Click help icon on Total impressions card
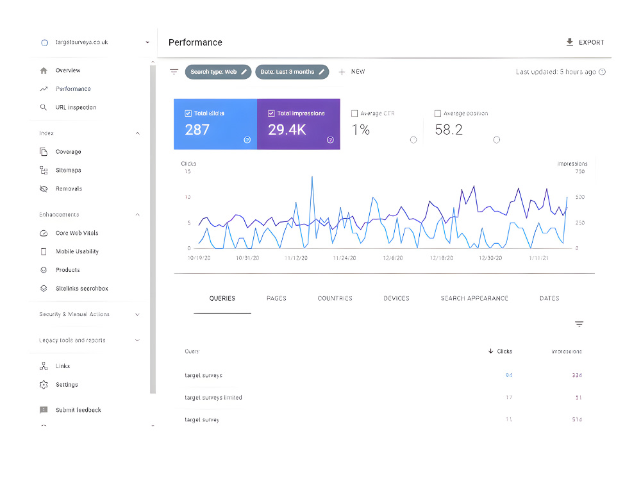 click(330, 140)
